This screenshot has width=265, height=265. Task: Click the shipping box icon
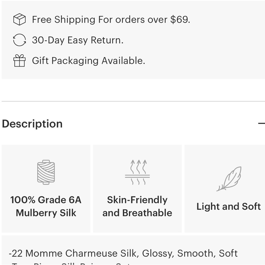point(19,20)
